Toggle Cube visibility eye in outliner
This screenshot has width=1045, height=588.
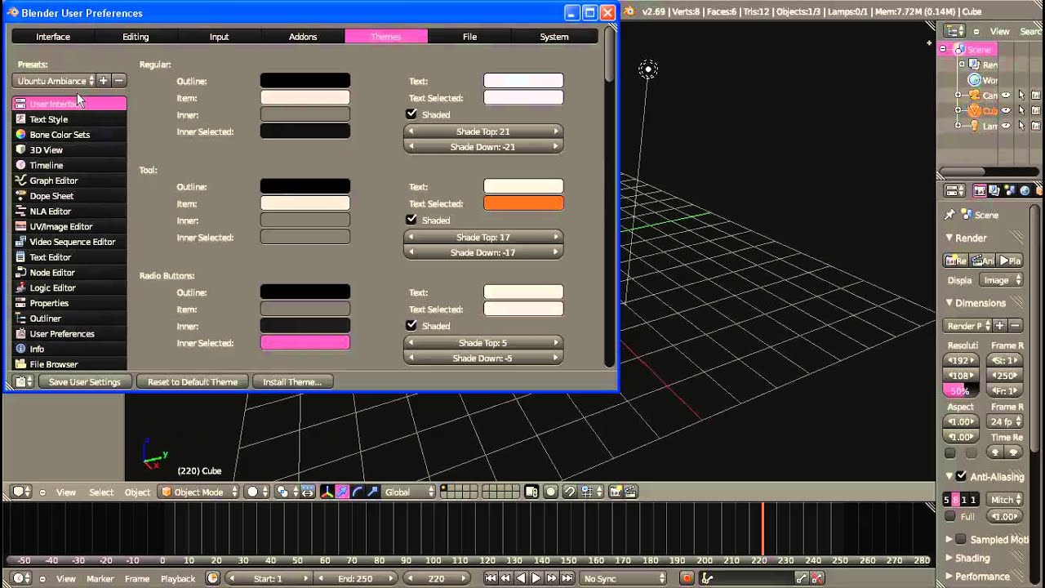(x=1006, y=110)
